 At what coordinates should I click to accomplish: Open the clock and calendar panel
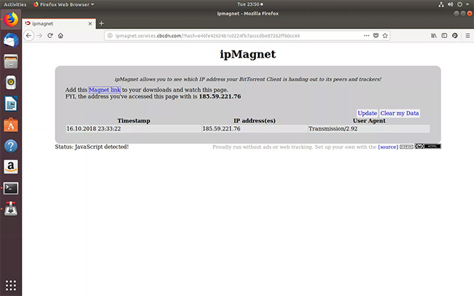250,4
